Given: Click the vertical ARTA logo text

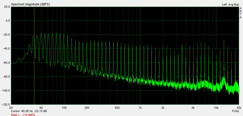Looking at the screenshot, I should [241, 13].
